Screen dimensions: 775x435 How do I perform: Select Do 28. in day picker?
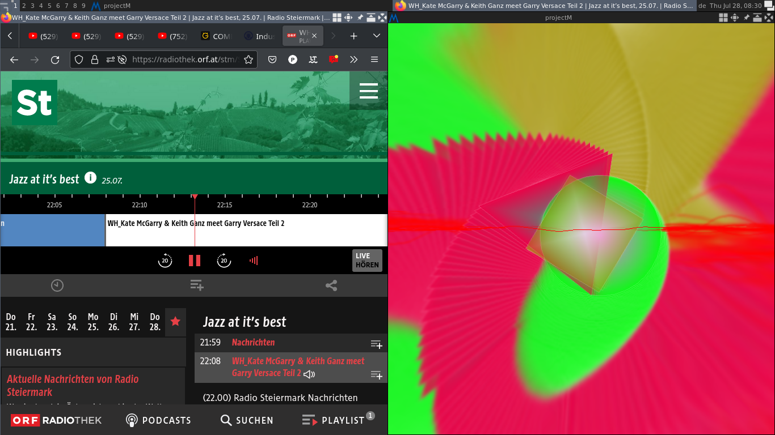[x=155, y=322]
